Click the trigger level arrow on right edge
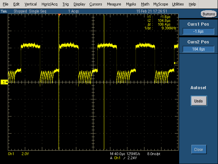 pyautogui.click(x=175, y=63)
